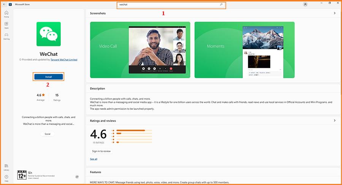The image size is (342, 185).
Task: Open the user account profile icon
Action: (305, 4)
